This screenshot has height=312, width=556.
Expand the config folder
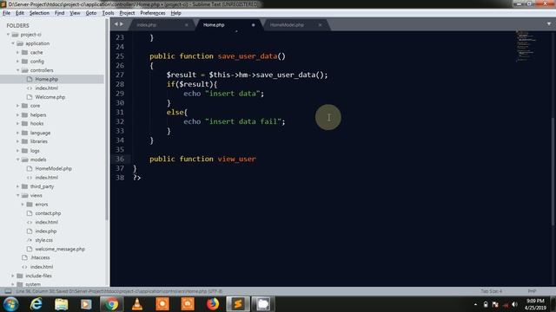click(17, 62)
